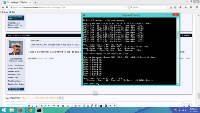Open the URL history dropdown arrow
Viewport: 200px width, 113px height.
[x=124, y=8]
